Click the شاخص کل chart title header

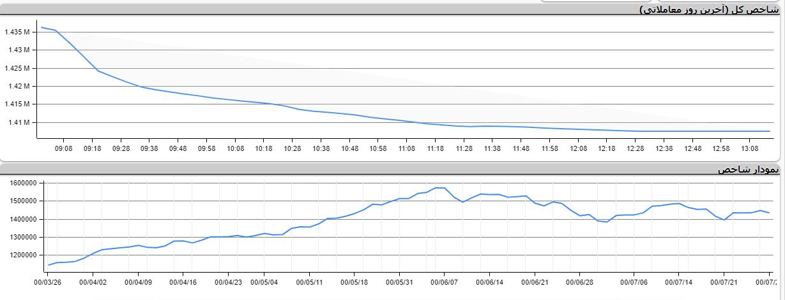(709, 9)
